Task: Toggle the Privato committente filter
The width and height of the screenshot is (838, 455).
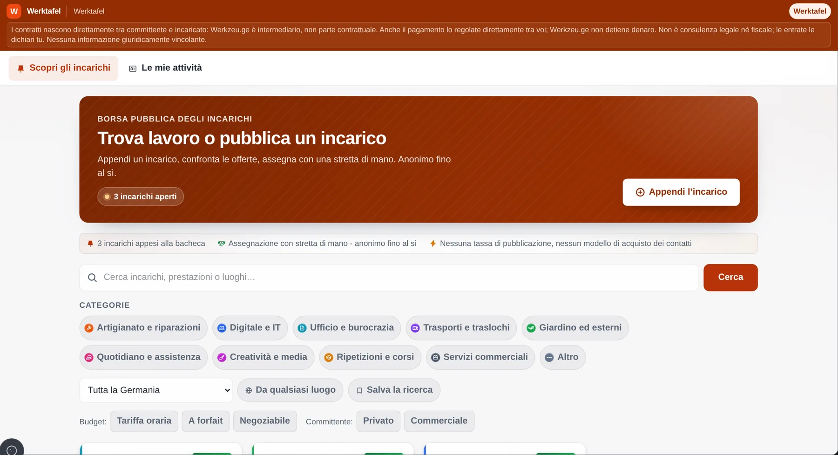Action: (x=378, y=421)
